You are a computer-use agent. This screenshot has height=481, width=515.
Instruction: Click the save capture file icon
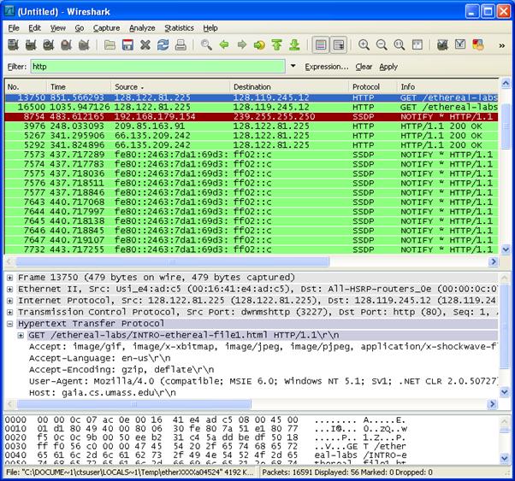[x=127, y=44]
